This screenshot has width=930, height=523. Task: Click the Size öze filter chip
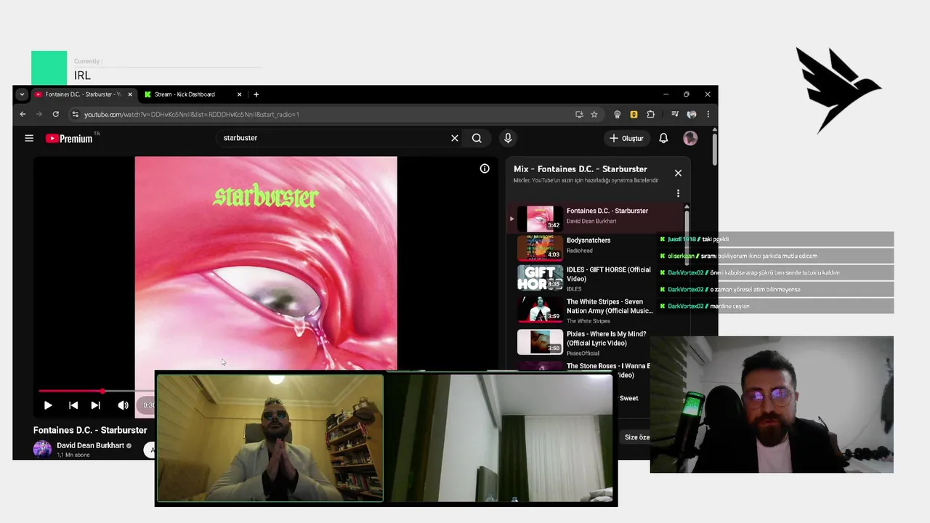pyautogui.click(x=637, y=437)
